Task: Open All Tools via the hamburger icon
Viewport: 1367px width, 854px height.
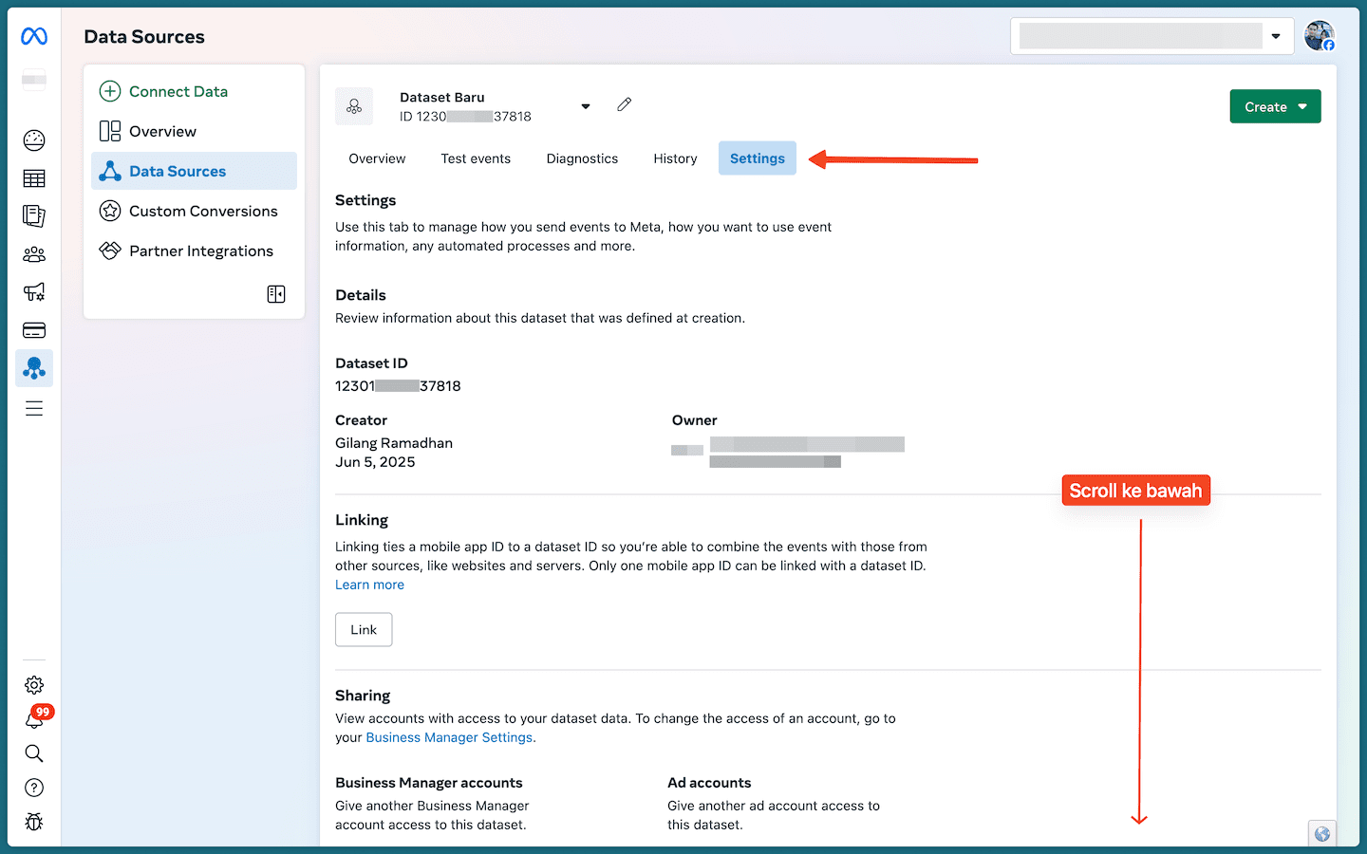Action: pos(34,408)
